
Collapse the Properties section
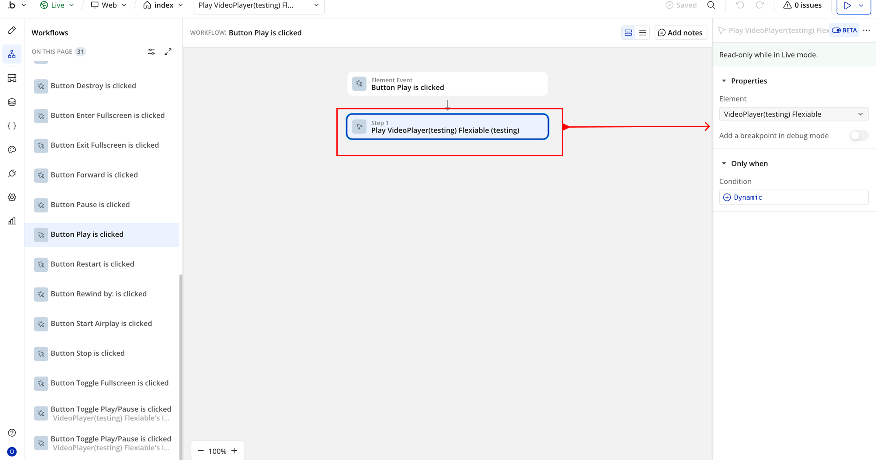(x=724, y=81)
